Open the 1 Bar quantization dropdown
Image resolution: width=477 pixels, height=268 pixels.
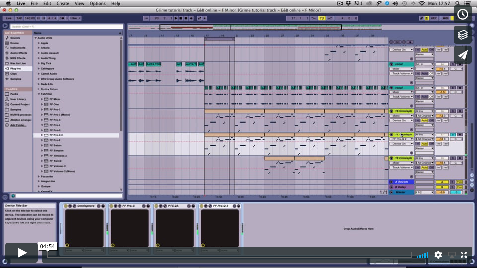75,18
